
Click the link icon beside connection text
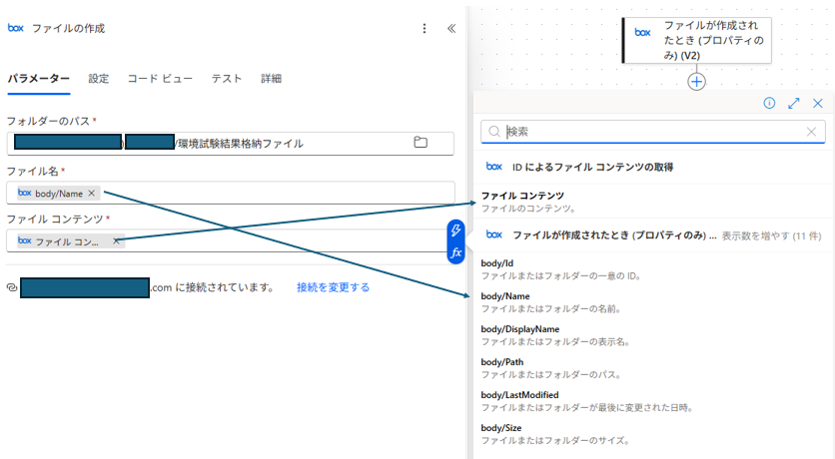tap(12, 287)
